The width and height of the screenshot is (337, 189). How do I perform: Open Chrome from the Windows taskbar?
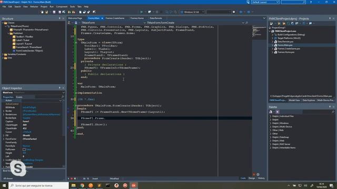82,185
